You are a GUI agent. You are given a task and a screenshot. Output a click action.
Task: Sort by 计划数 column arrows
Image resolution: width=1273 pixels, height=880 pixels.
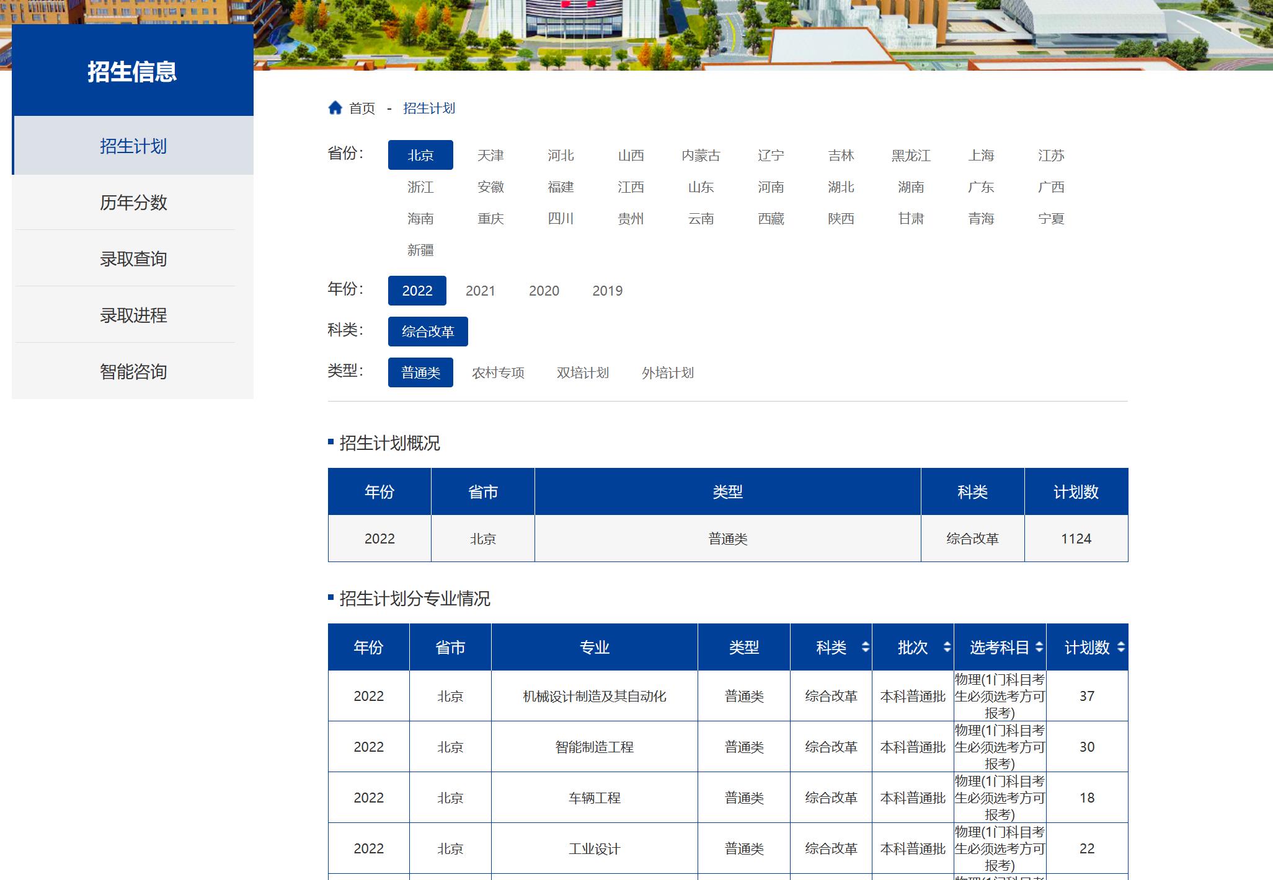coord(1120,648)
